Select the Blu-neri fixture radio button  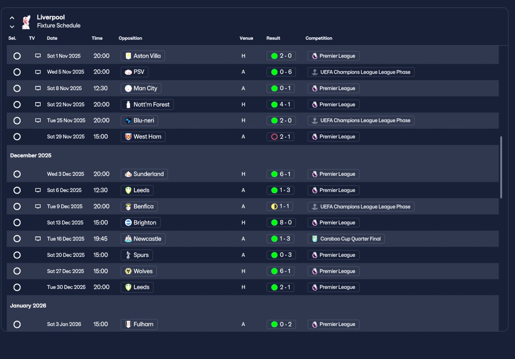[x=17, y=120]
